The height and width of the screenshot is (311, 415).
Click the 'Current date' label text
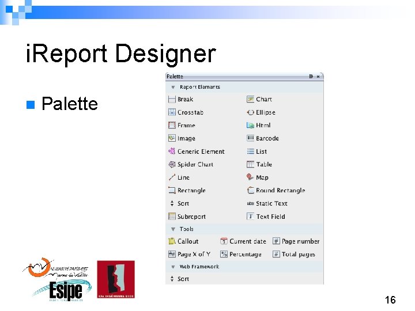[x=248, y=241]
